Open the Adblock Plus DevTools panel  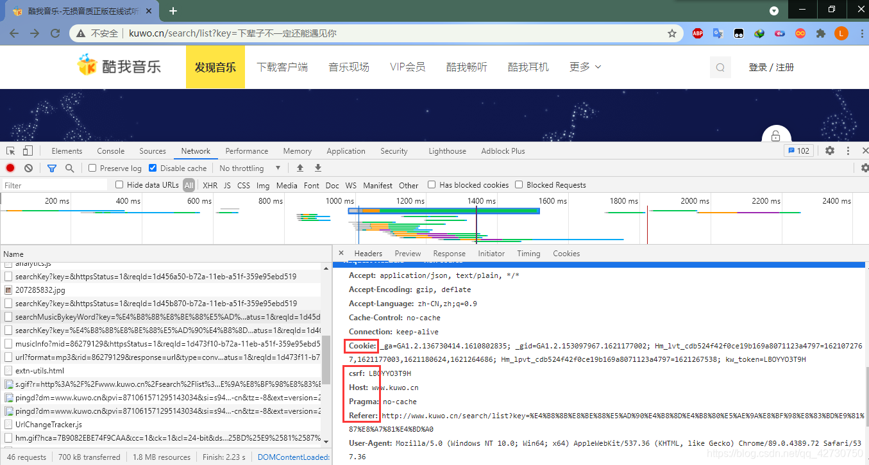tap(503, 151)
